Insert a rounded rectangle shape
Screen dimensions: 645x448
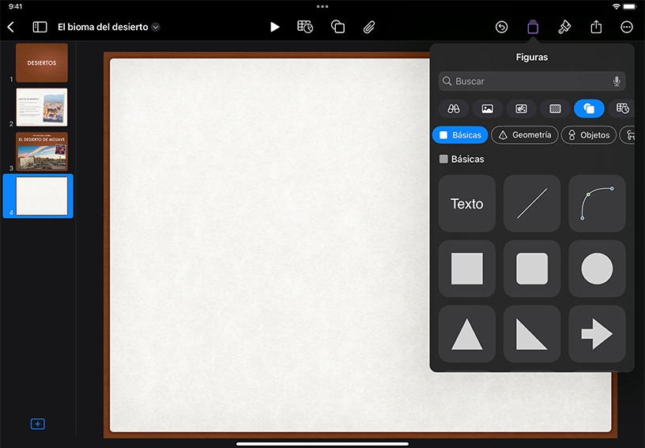532,269
